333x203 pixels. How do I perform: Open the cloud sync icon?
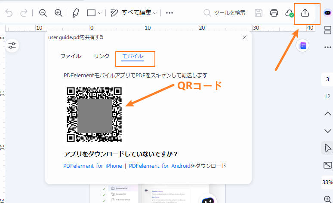(x=290, y=13)
